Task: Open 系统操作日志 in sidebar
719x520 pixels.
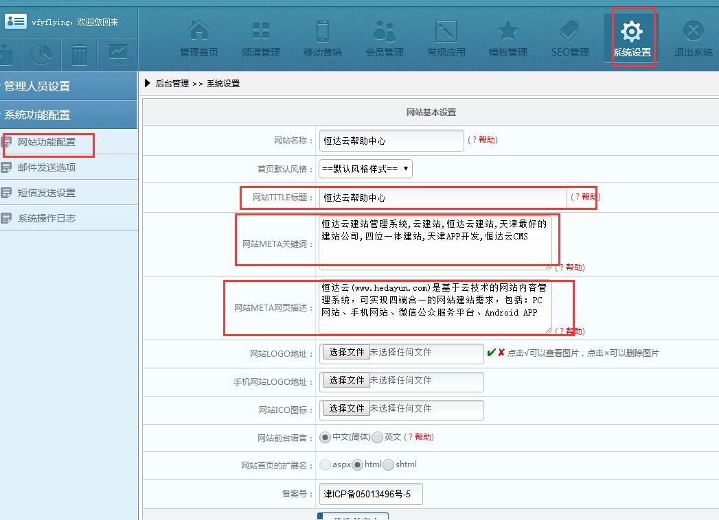Action: point(47,218)
